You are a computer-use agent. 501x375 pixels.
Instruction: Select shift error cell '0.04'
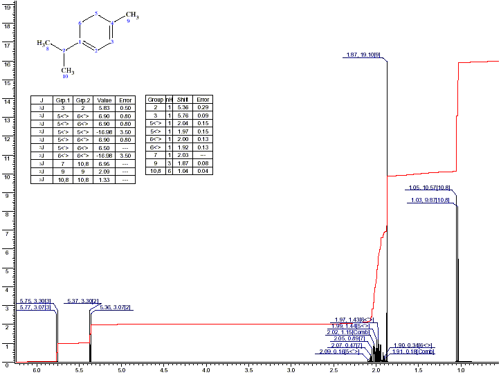[x=203, y=171]
